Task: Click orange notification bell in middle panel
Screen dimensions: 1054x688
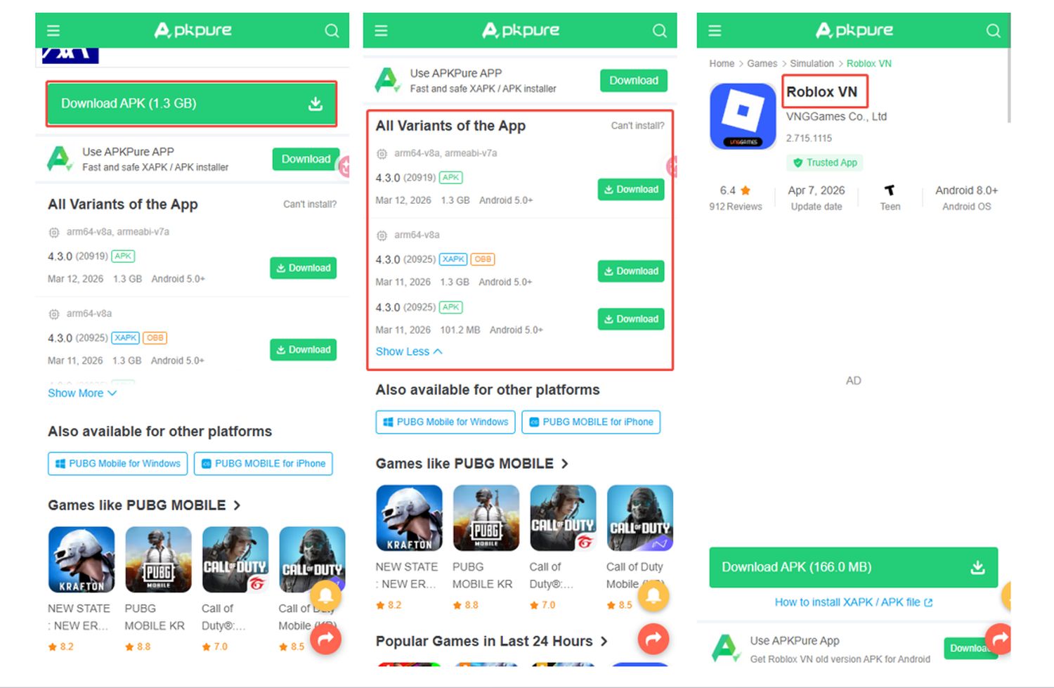Action: (x=653, y=596)
